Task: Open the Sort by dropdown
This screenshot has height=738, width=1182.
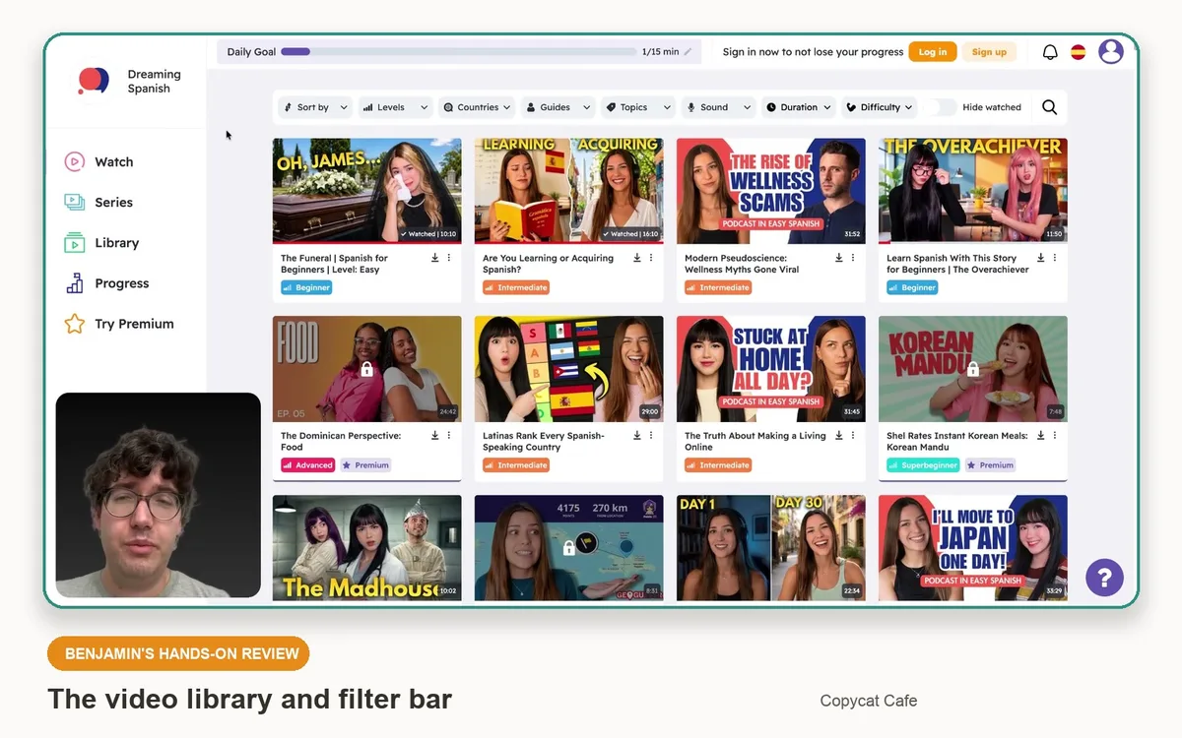Action: (x=316, y=107)
